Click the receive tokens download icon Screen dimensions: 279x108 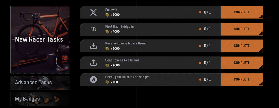[x=93, y=46]
